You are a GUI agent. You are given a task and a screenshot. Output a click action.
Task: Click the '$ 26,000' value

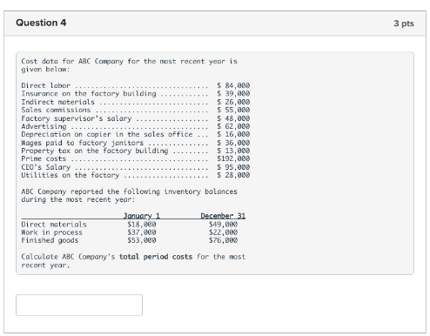click(233, 102)
